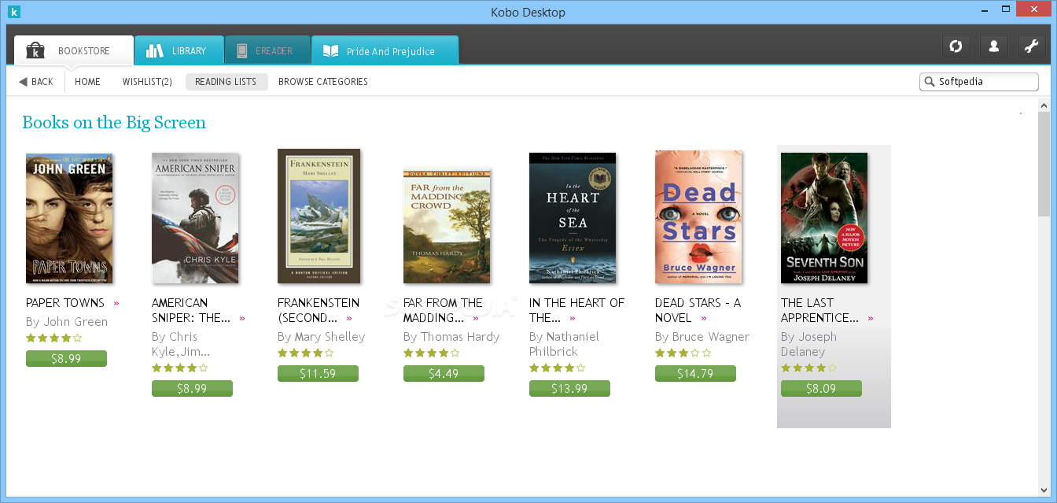This screenshot has width=1057, height=503.
Task: Click the Bookstore shopping bag icon
Action: [x=35, y=50]
